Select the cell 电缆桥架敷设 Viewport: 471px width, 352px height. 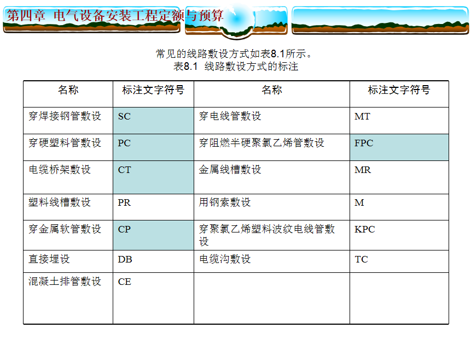tap(68, 177)
